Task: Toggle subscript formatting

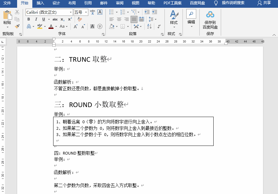Action: pos(63,19)
